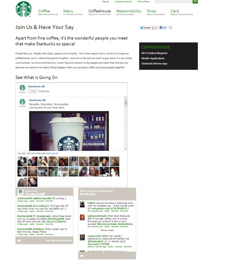
Task: Click the Facebook feed scrollbar down arrow
Action: [x=126, y=149]
